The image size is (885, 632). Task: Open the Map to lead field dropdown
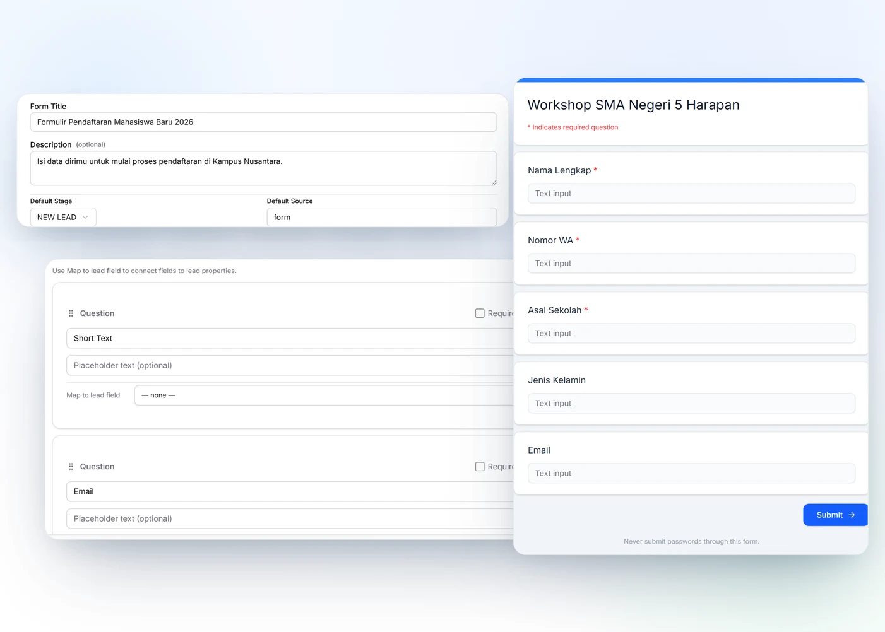[x=324, y=395]
